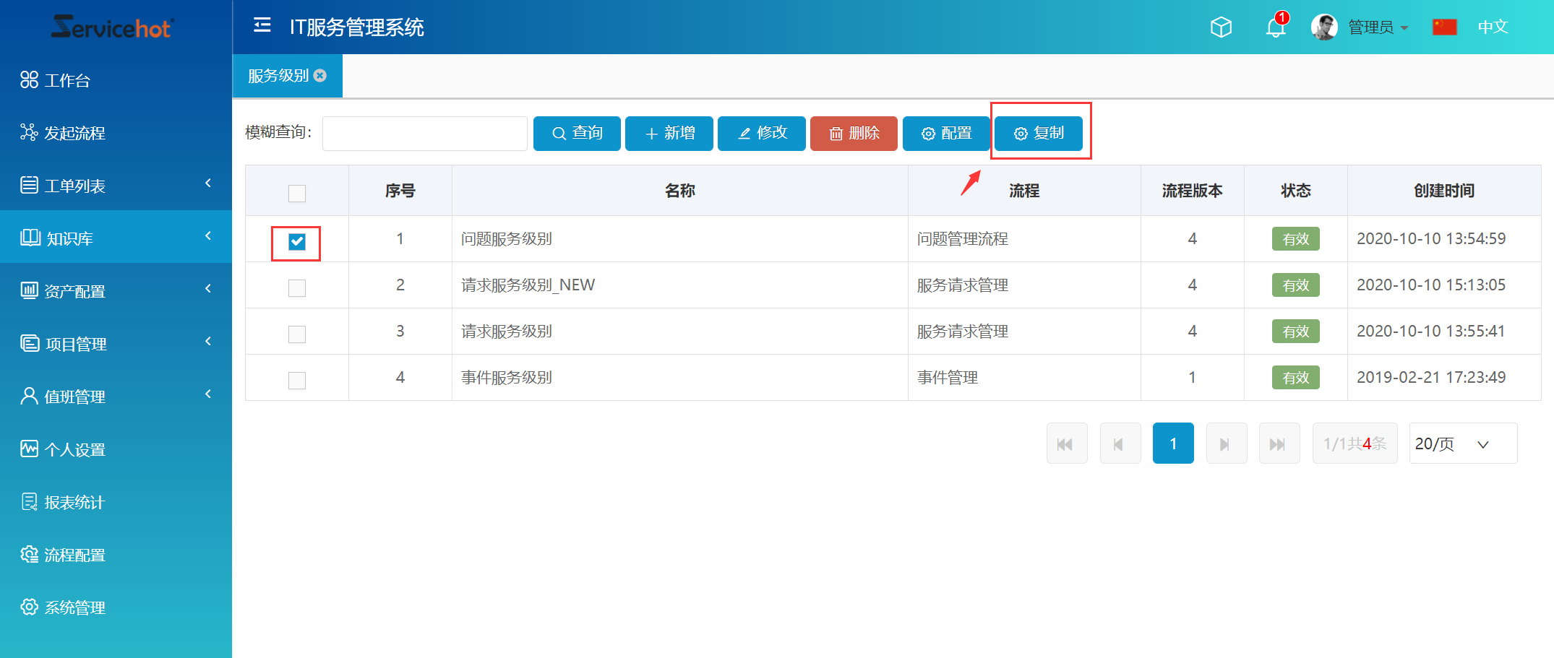Click the 知识库 book icon
Screen dimensions: 1554x658
point(29,238)
